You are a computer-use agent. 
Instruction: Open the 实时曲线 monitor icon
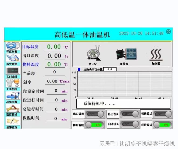click(x=13, y=70)
